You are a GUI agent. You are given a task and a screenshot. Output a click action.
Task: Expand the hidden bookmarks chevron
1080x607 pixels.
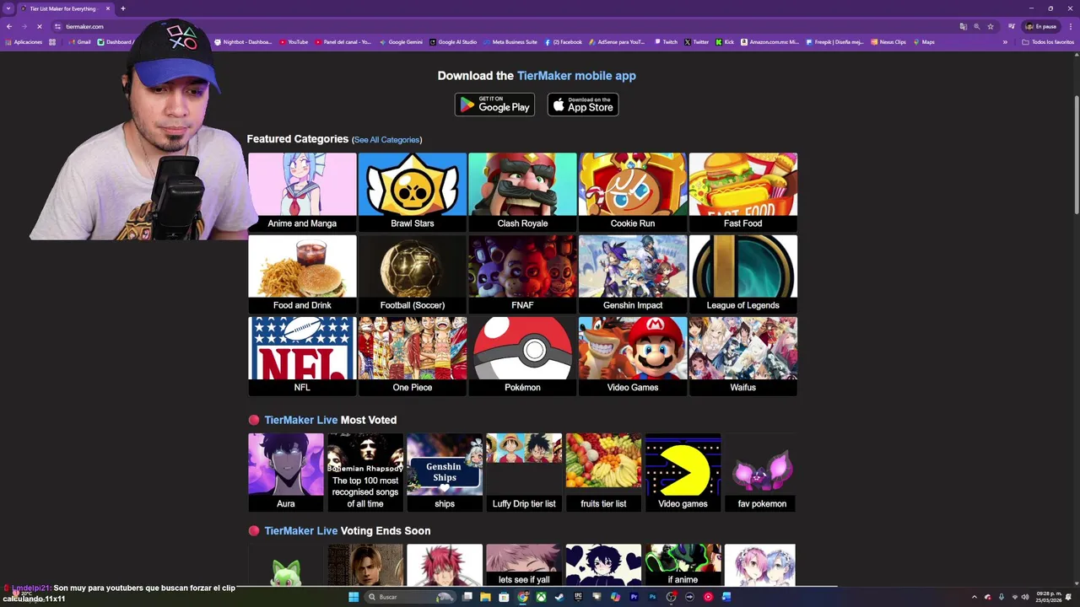[x=1005, y=42]
